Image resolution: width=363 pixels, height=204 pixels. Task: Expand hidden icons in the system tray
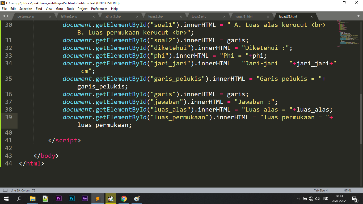tap(298, 199)
